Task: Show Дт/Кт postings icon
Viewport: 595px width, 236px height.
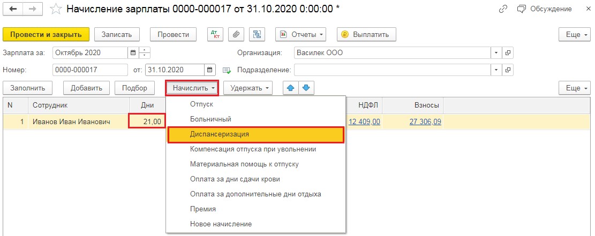Action: click(215, 35)
